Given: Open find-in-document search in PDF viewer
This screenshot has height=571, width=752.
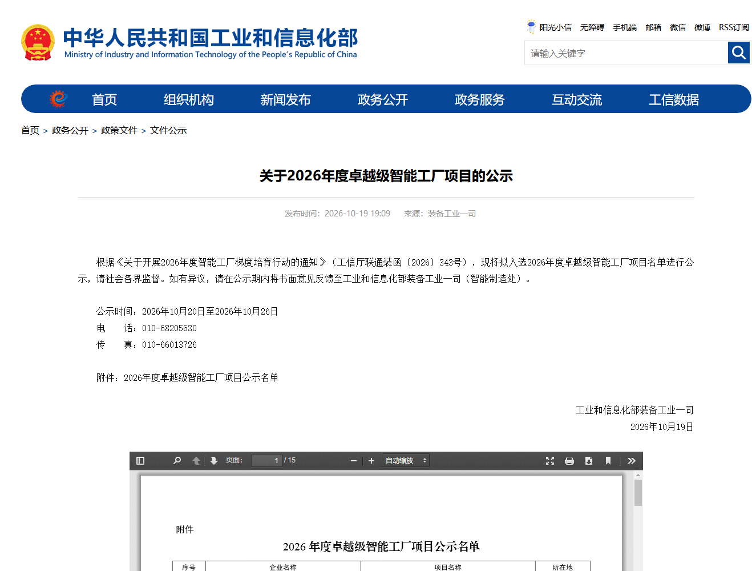Looking at the screenshot, I should tap(177, 461).
